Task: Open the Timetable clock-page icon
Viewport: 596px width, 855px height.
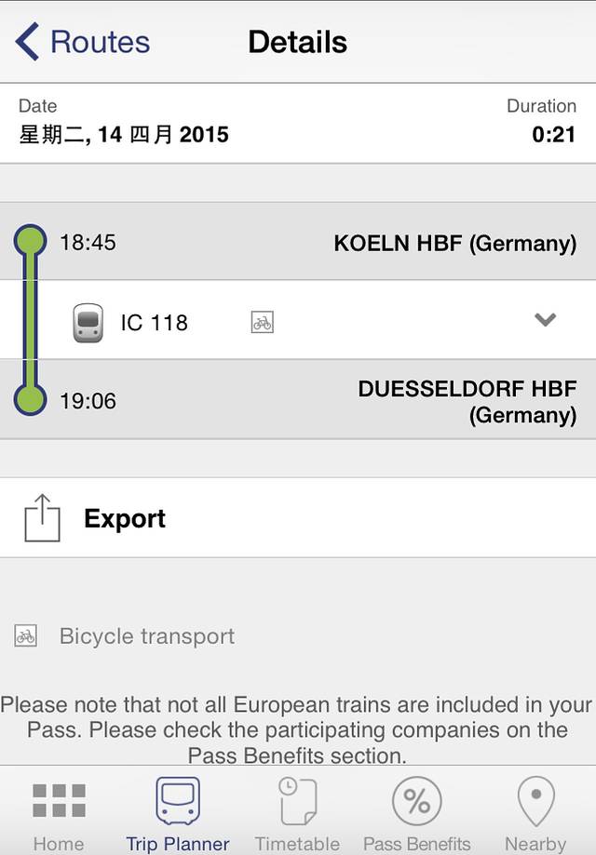Action: [x=298, y=802]
